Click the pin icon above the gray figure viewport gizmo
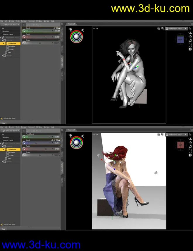The height and width of the screenshot is (251, 193). [x=83, y=30]
